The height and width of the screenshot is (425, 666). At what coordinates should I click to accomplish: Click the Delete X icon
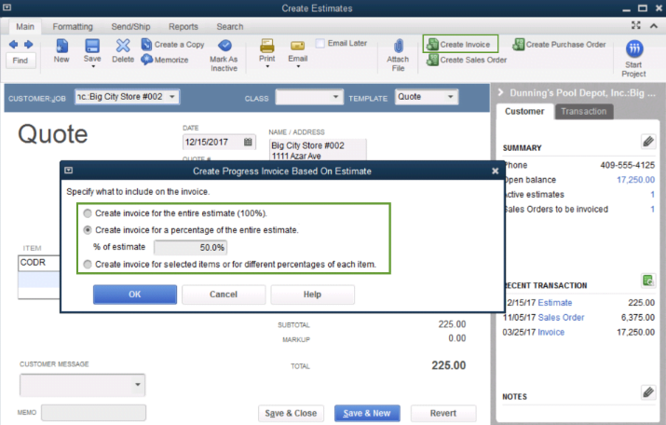tap(123, 46)
